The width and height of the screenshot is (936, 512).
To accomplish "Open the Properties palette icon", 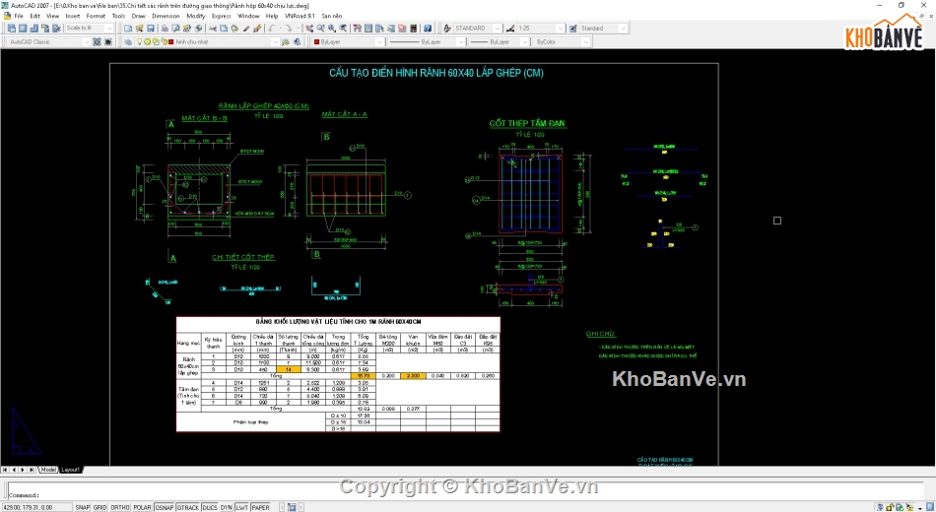I will (357, 28).
